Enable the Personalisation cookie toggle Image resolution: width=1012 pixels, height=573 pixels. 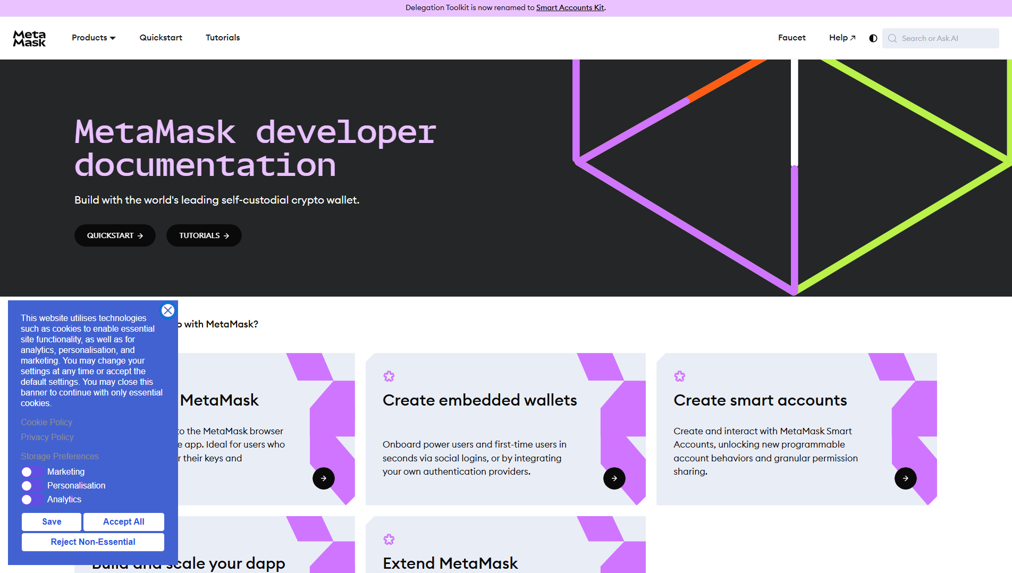click(x=32, y=486)
